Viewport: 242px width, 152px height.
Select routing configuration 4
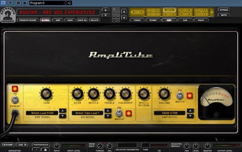coord(118,13)
